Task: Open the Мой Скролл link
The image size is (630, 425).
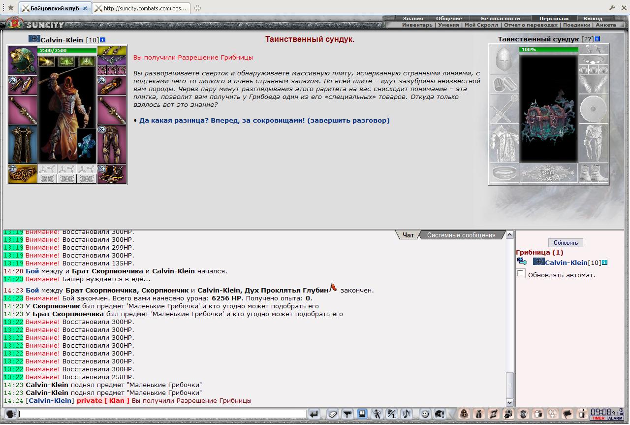Action: 481,25
